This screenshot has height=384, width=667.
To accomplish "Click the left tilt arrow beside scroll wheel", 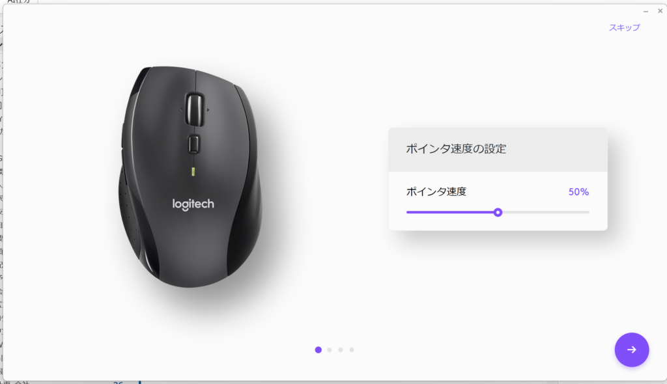I will [x=182, y=110].
